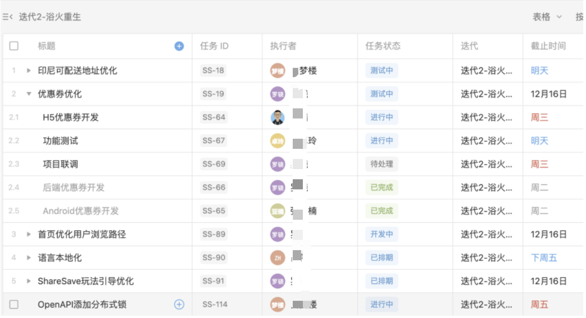Click the avatar in row SS-89
Viewport: 586px width, 318px height.
click(278, 234)
